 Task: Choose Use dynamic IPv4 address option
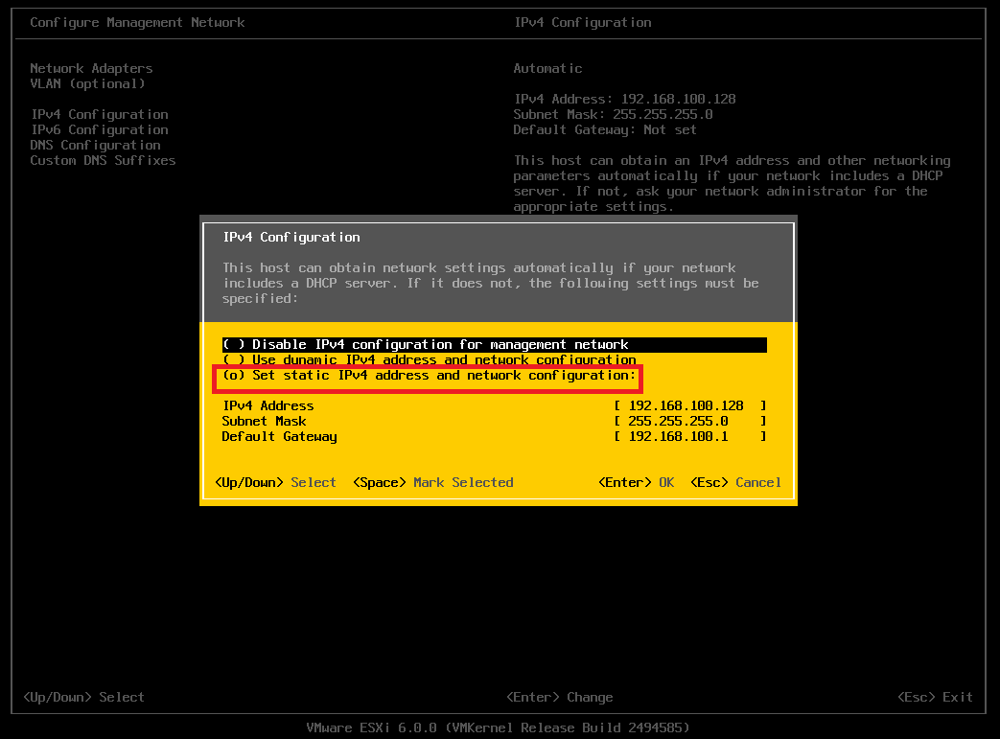pyautogui.click(x=430, y=360)
